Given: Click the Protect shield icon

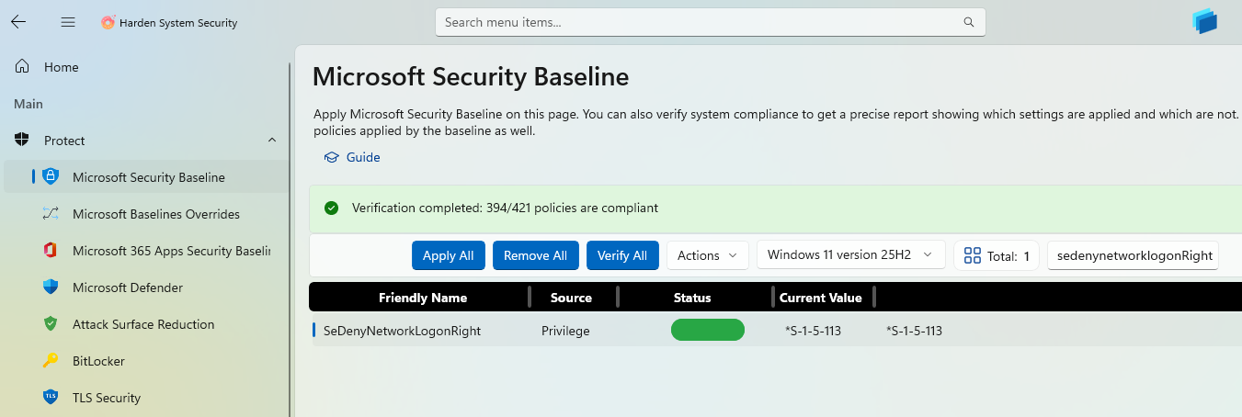Looking at the screenshot, I should tap(23, 141).
